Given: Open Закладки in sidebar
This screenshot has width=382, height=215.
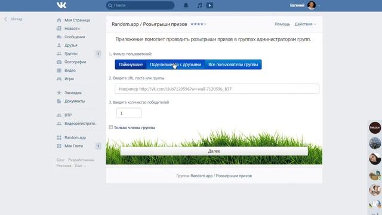Looking at the screenshot, I should tap(73, 93).
